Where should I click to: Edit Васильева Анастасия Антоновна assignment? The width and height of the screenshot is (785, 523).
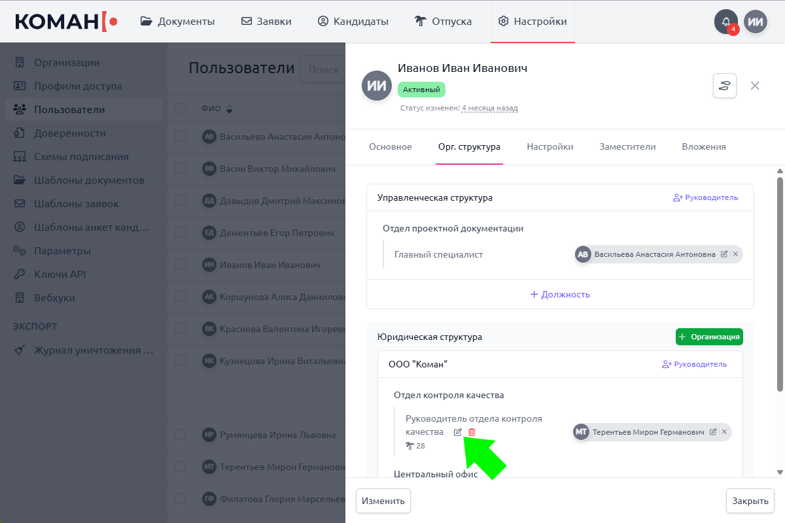724,254
